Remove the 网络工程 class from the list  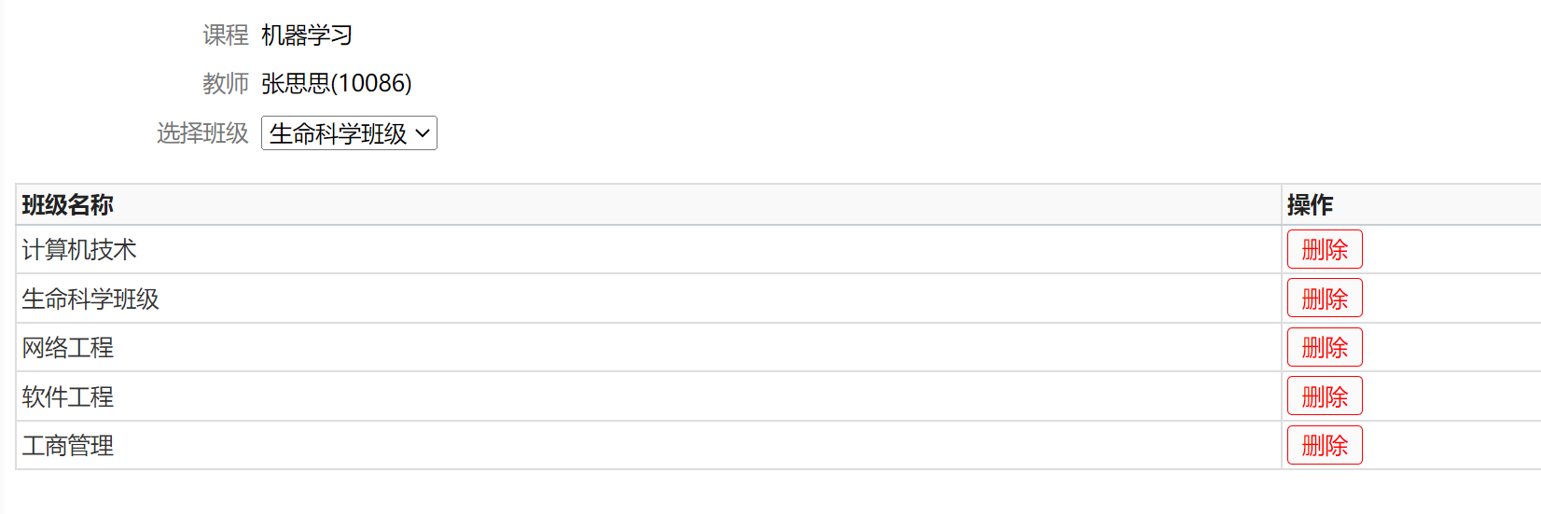point(1324,348)
